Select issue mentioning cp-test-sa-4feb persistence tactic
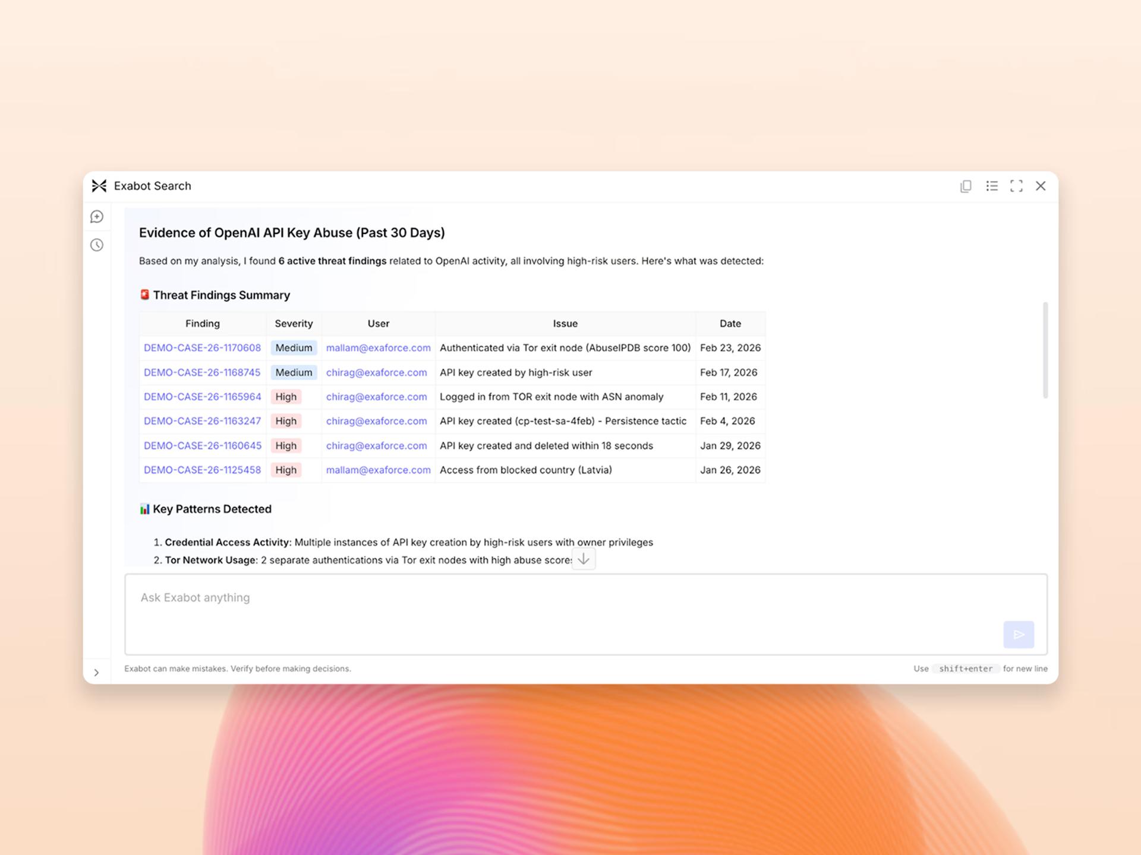1141x855 pixels. 563,421
